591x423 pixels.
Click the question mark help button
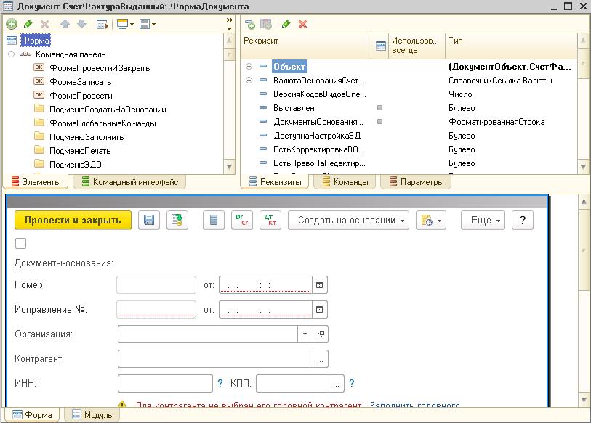click(x=523, y=221)
